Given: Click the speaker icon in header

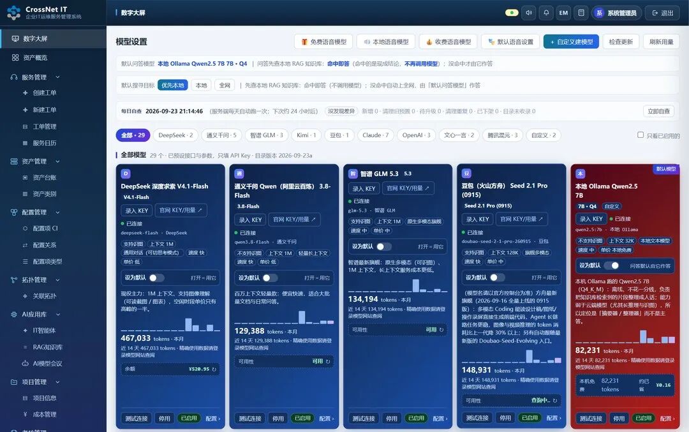Looking at the screenshot, I should click(x=529, y=13).
